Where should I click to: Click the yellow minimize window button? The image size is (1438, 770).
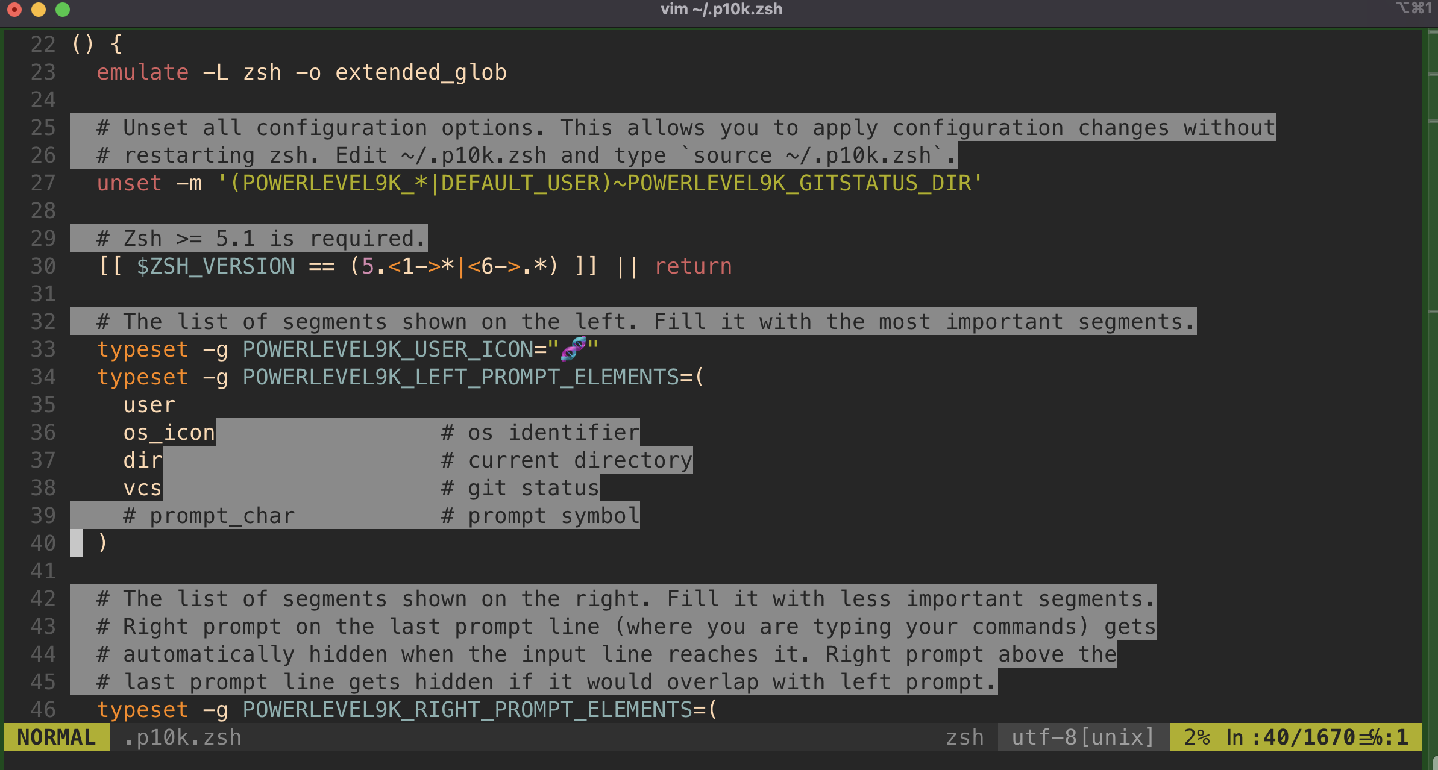[38, 10]
